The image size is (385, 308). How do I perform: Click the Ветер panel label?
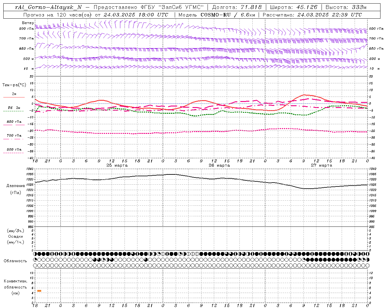pos(28,23)
